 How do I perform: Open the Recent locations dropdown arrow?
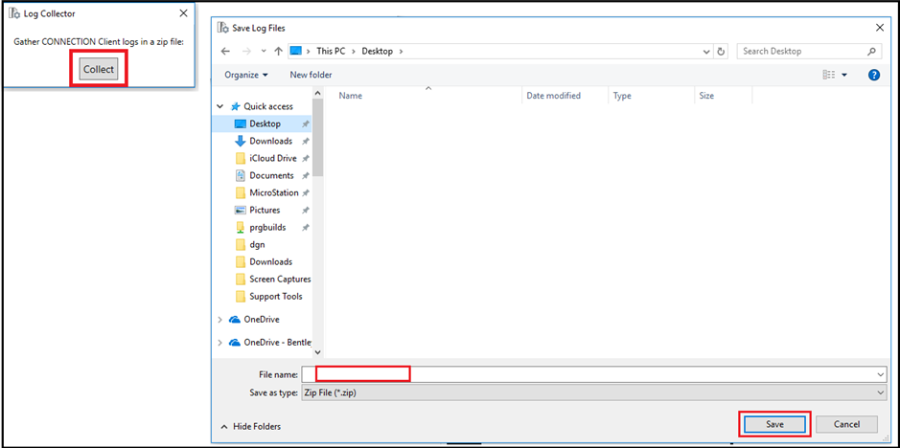(x=264, y=51)
